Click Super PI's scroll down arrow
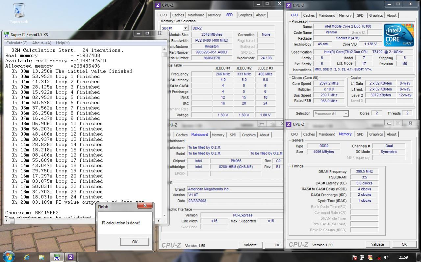This screenshot has height=262, width=434. 165,215
